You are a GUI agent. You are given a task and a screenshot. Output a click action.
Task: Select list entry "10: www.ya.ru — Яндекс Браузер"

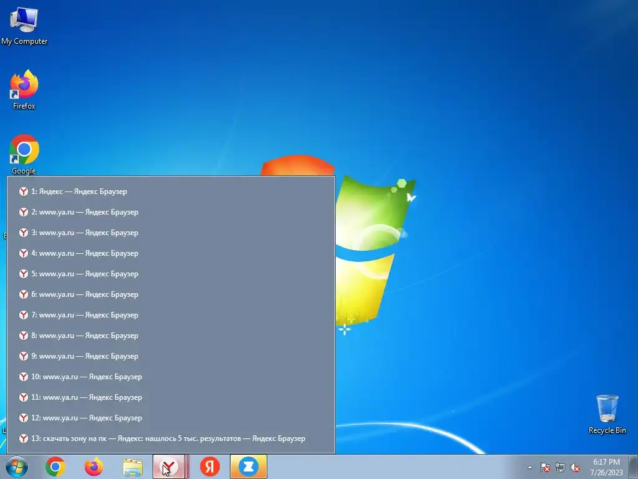(x=171, y=376)
